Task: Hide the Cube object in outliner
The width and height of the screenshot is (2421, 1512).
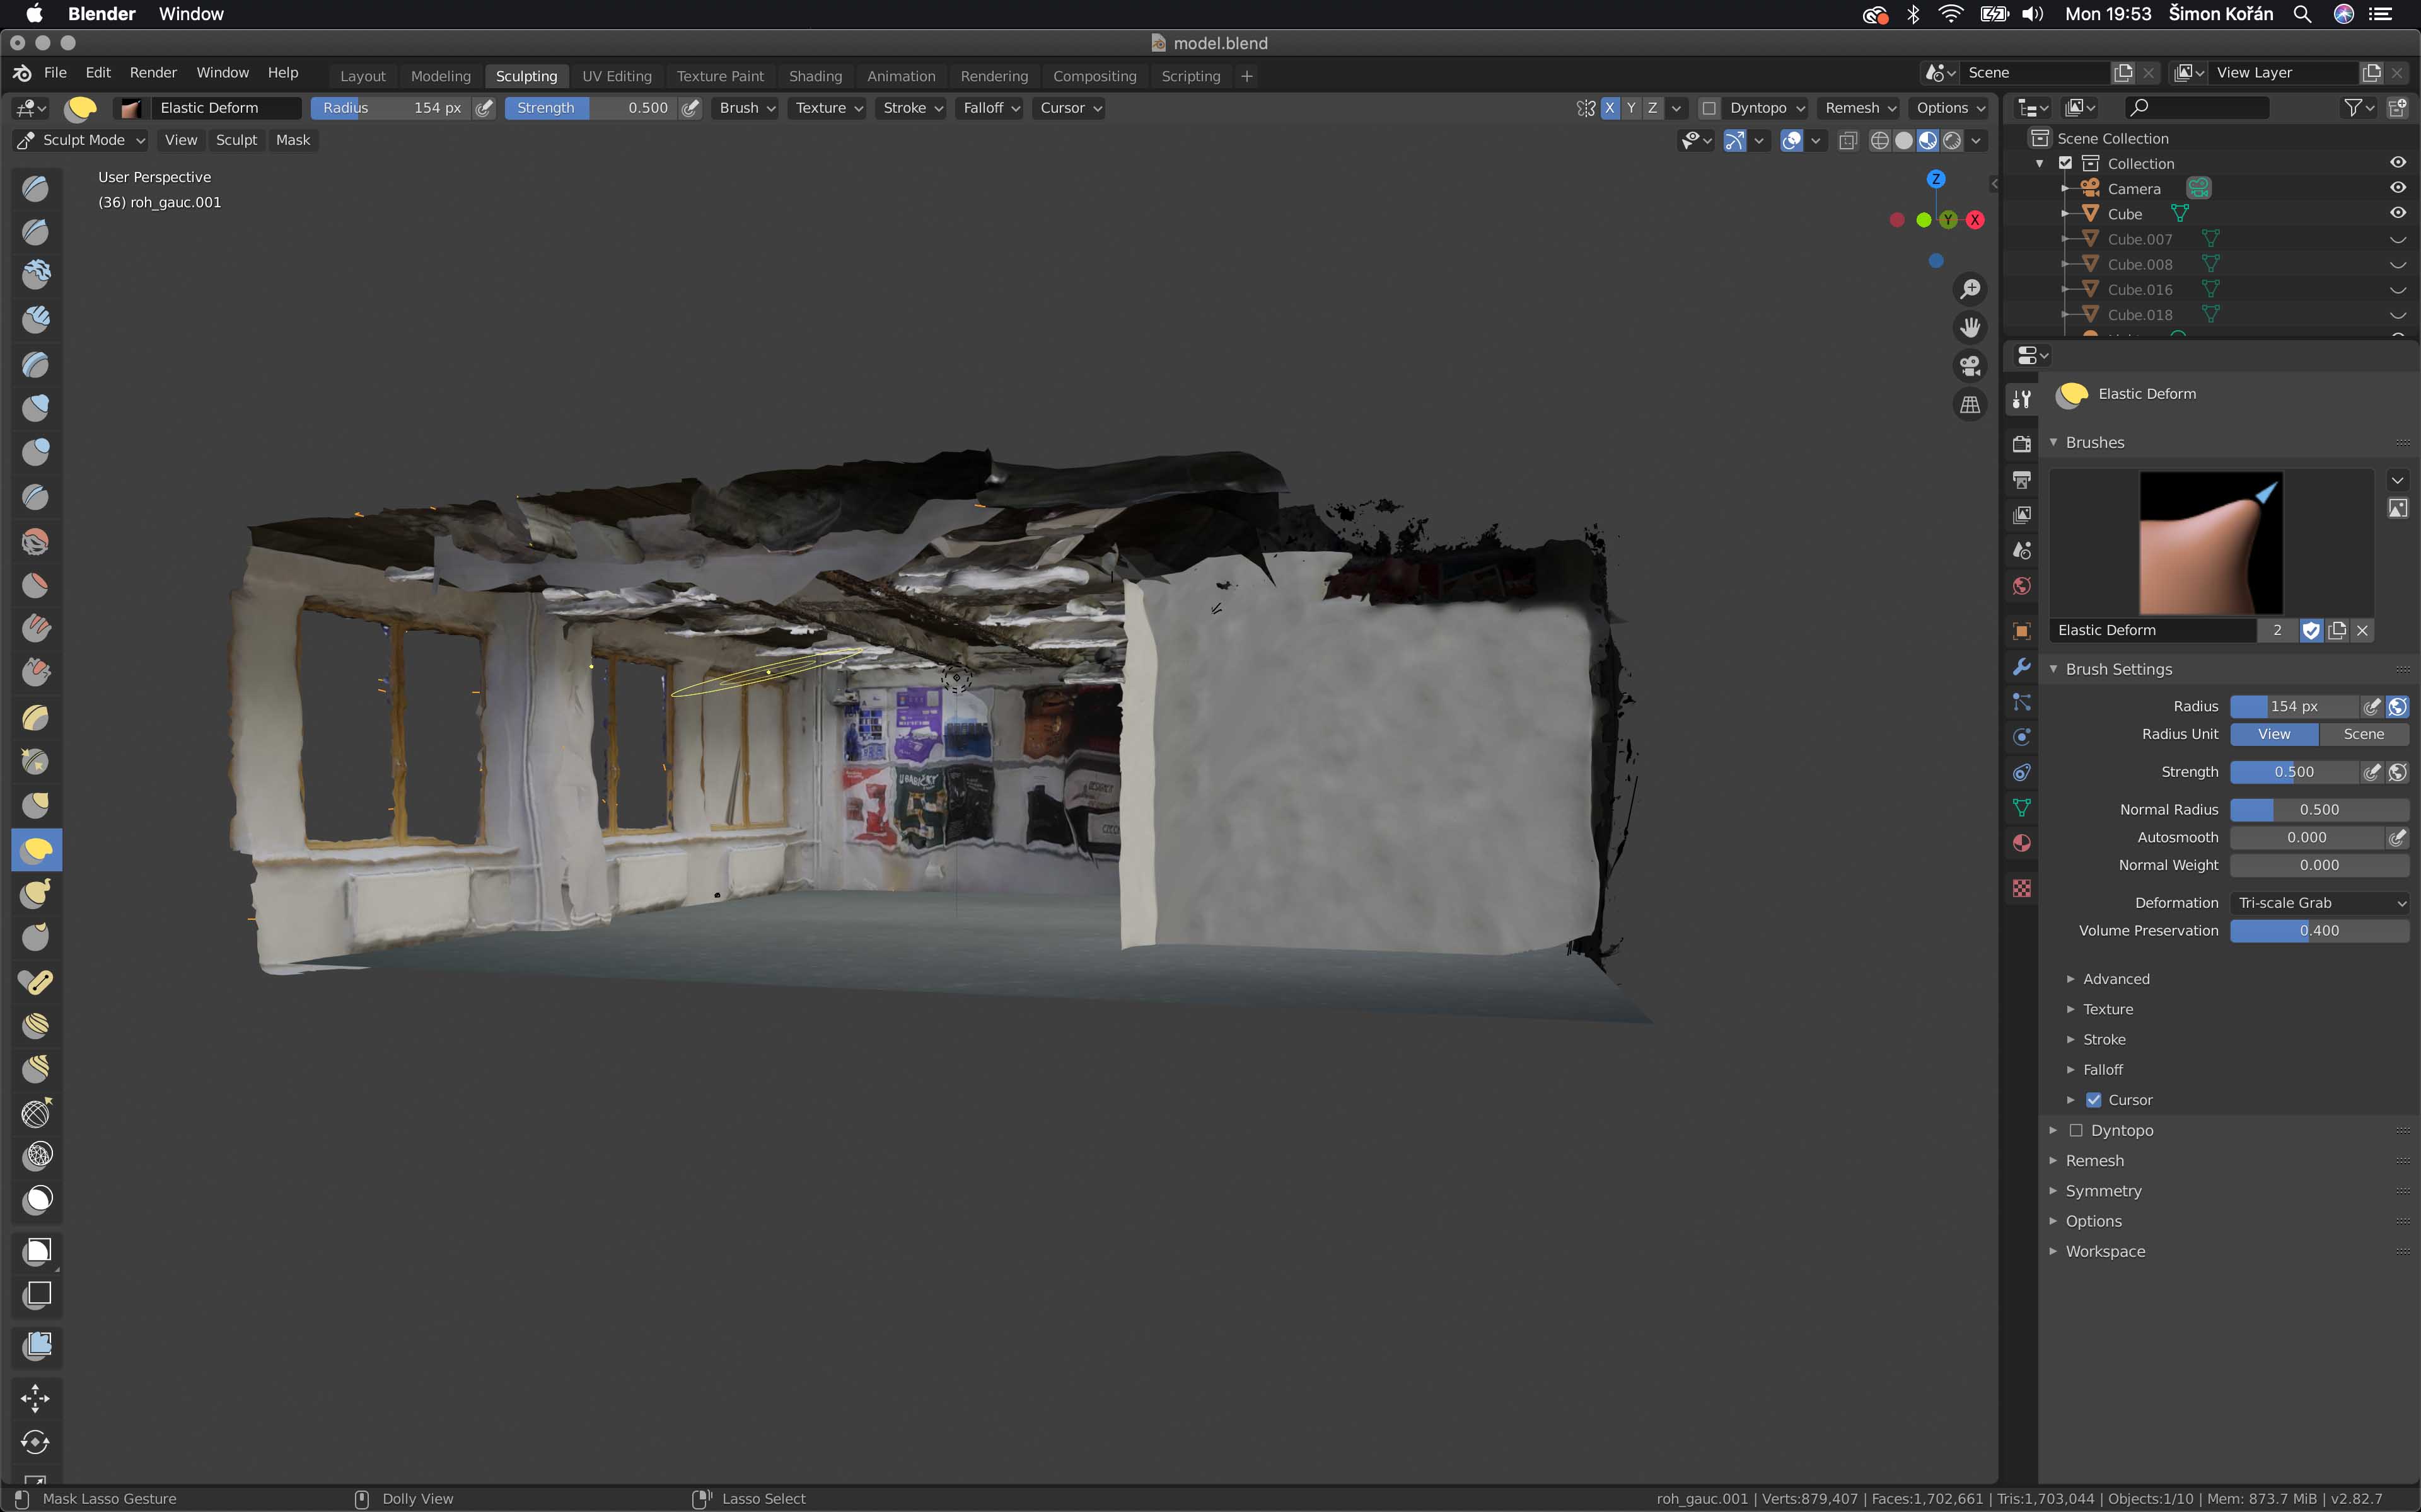Action: point(2397,213)
